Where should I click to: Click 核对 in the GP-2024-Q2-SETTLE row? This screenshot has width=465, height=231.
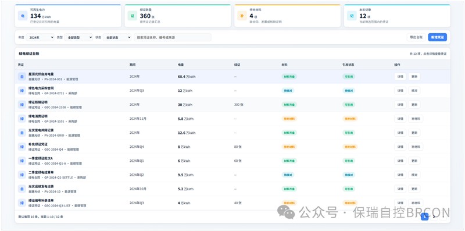pos(414,175)
